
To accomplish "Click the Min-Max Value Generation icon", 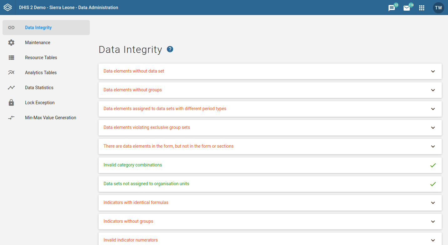I will (11, 117).
